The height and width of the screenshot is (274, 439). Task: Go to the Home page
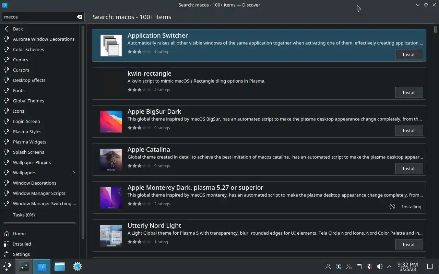pos(40,234)
